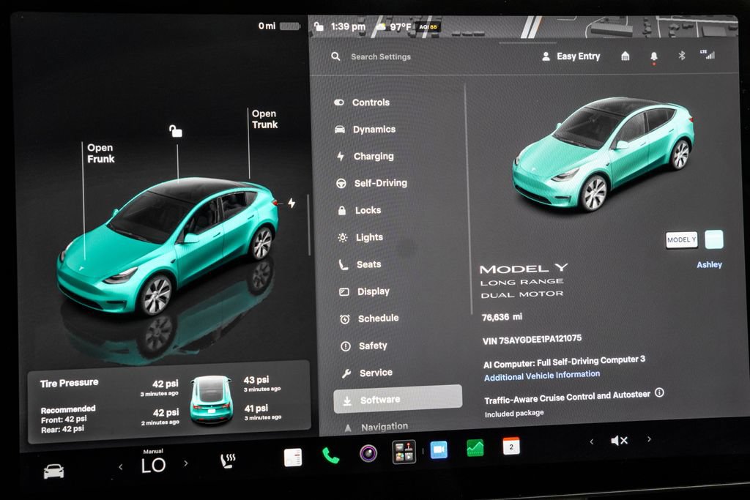
Task: Tap the AQI 88 air quality badge
Action: point(428,27)
